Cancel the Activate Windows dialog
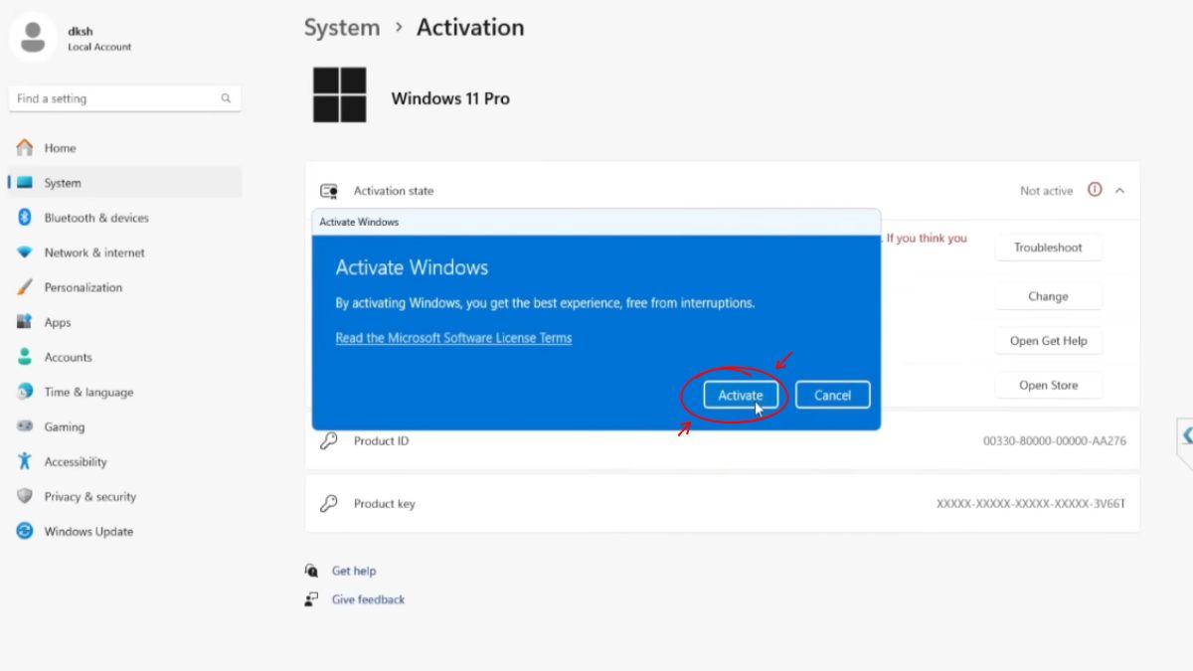This screenshot has height=671, width=1193. tap(833, 395)
